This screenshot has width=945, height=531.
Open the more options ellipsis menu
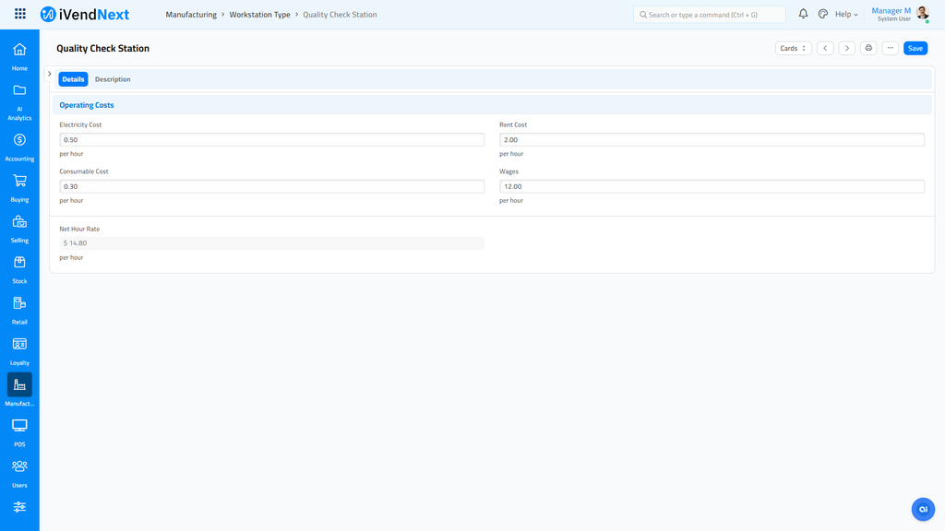(891, 48)
